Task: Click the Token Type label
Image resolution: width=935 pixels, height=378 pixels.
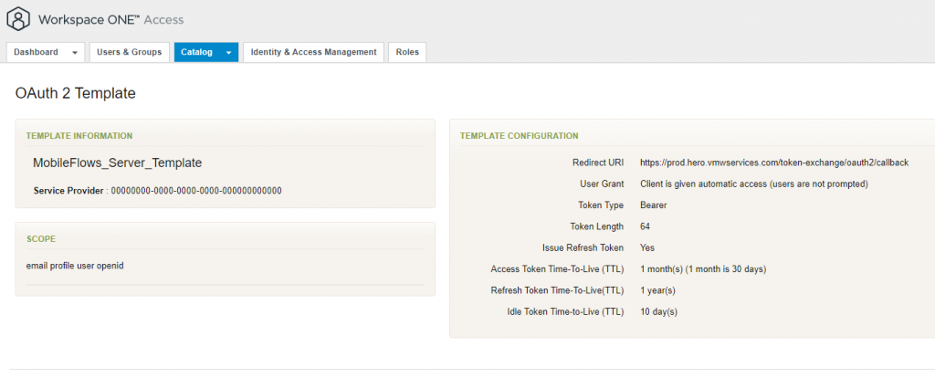Action: tap(601, 205)
